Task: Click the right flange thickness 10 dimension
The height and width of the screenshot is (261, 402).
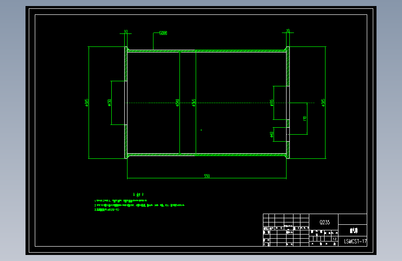Action: [288, 31]
